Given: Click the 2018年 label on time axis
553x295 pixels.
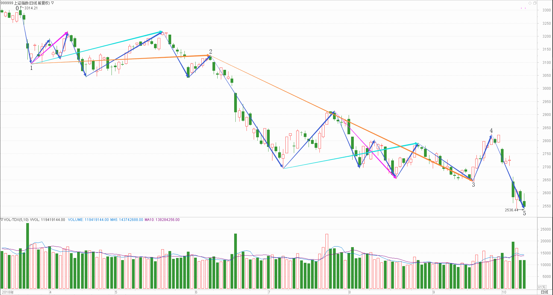Looking at the screenshot, I should point(8,292).
